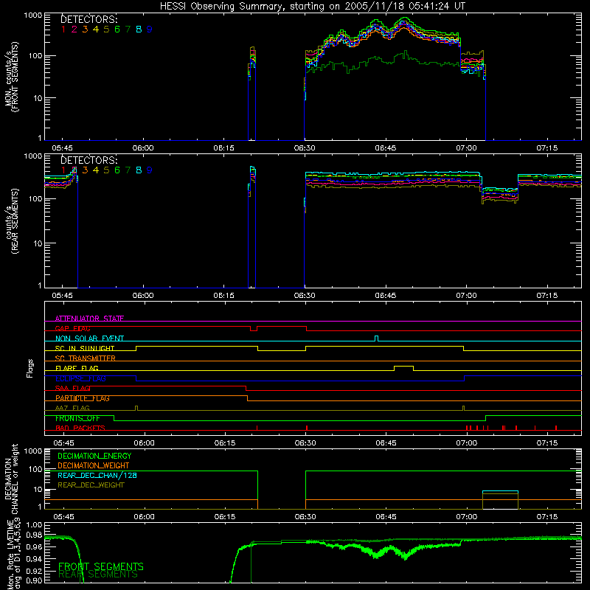Screen dimensions: 590x590
Task: Click the NON_SOLAR_EVENT flag label
Action: click(x=89, y=339)
